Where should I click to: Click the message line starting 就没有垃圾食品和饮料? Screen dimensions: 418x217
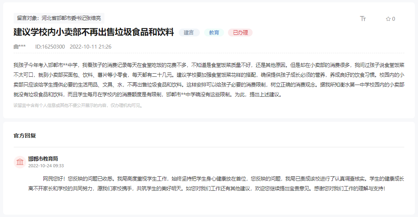point(148,94)
